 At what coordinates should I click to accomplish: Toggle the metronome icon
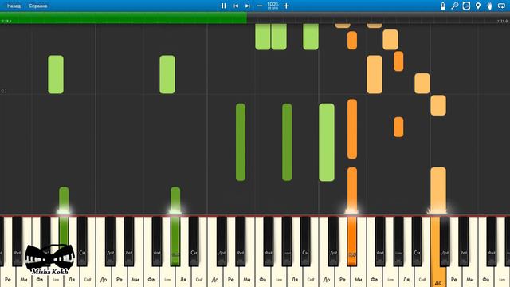pos(443,6)
